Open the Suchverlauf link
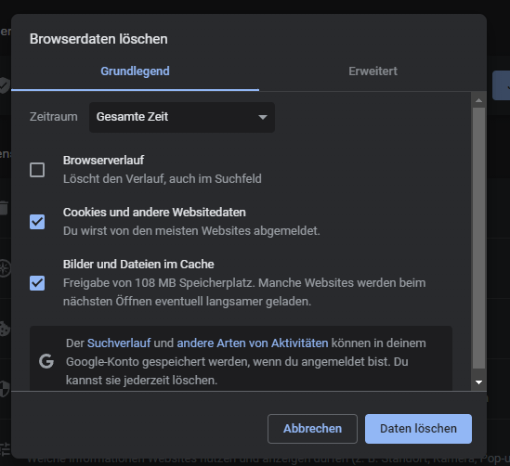The width and height of the screenshot is (510, 466). [x=119, y=343]
